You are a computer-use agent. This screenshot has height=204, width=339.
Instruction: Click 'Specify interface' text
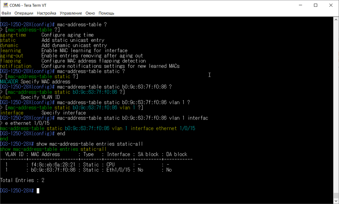pyautogui.click(x=64, y=113)
